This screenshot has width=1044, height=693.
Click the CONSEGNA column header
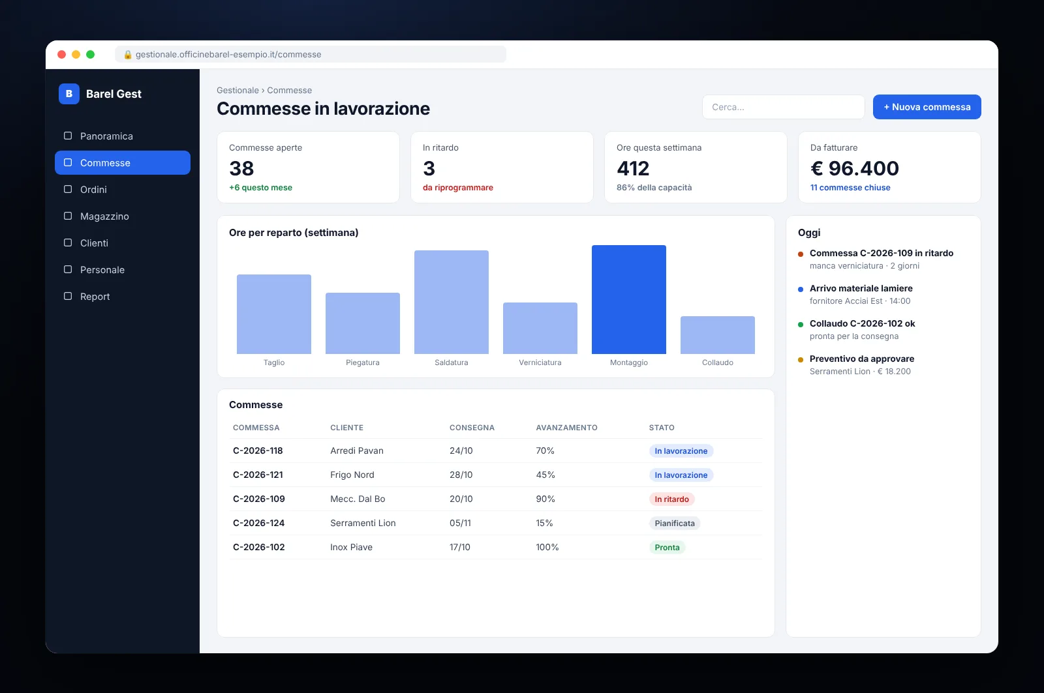(472, 428)
